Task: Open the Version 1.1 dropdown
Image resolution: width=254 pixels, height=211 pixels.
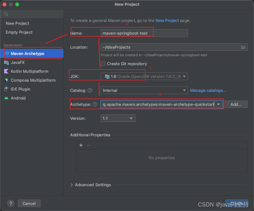Action: (x=118, y=118)
